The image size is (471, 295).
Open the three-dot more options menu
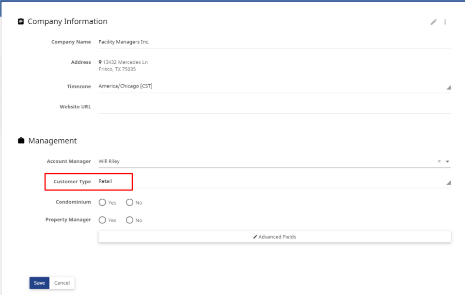(x=445, y=22)
